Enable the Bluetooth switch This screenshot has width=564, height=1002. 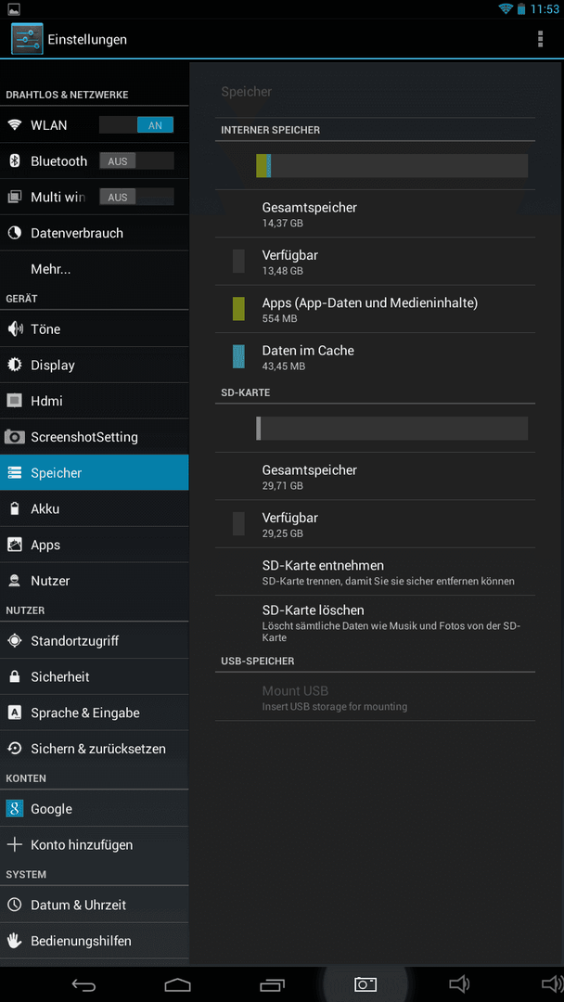coord(136,161)
